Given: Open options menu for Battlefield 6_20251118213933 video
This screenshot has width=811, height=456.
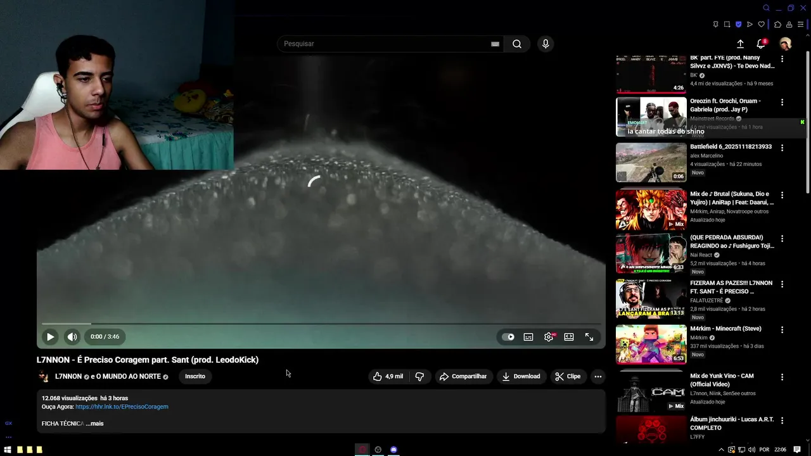Looking at the screenshot, I should [782, 148].
